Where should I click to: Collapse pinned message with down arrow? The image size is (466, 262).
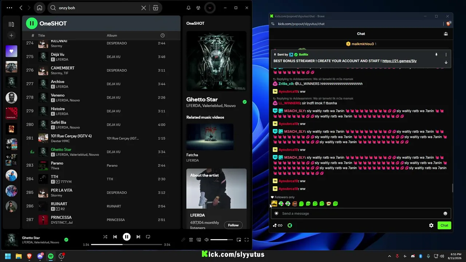pos(446,62)
